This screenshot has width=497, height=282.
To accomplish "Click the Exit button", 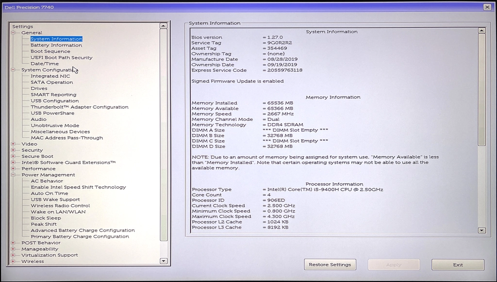I will point(458,265).
